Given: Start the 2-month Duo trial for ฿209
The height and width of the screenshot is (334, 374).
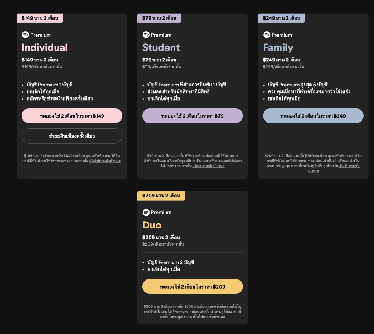Looking at the screenshot, I should pyautogui.click(x=193, y=287).
